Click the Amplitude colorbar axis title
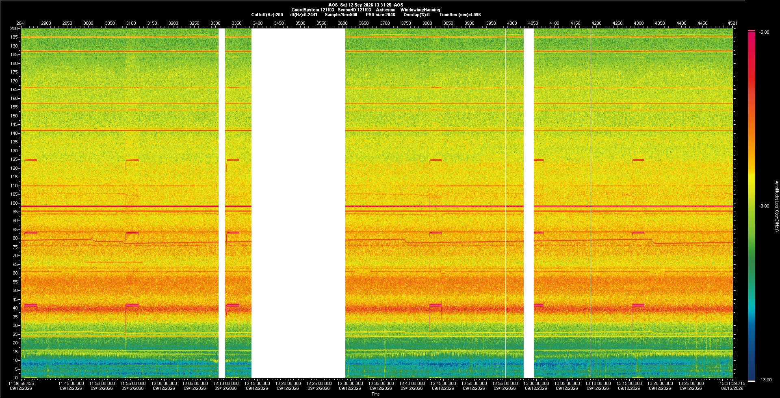Viewport: 780px width, 398px height. click(776, 206)
